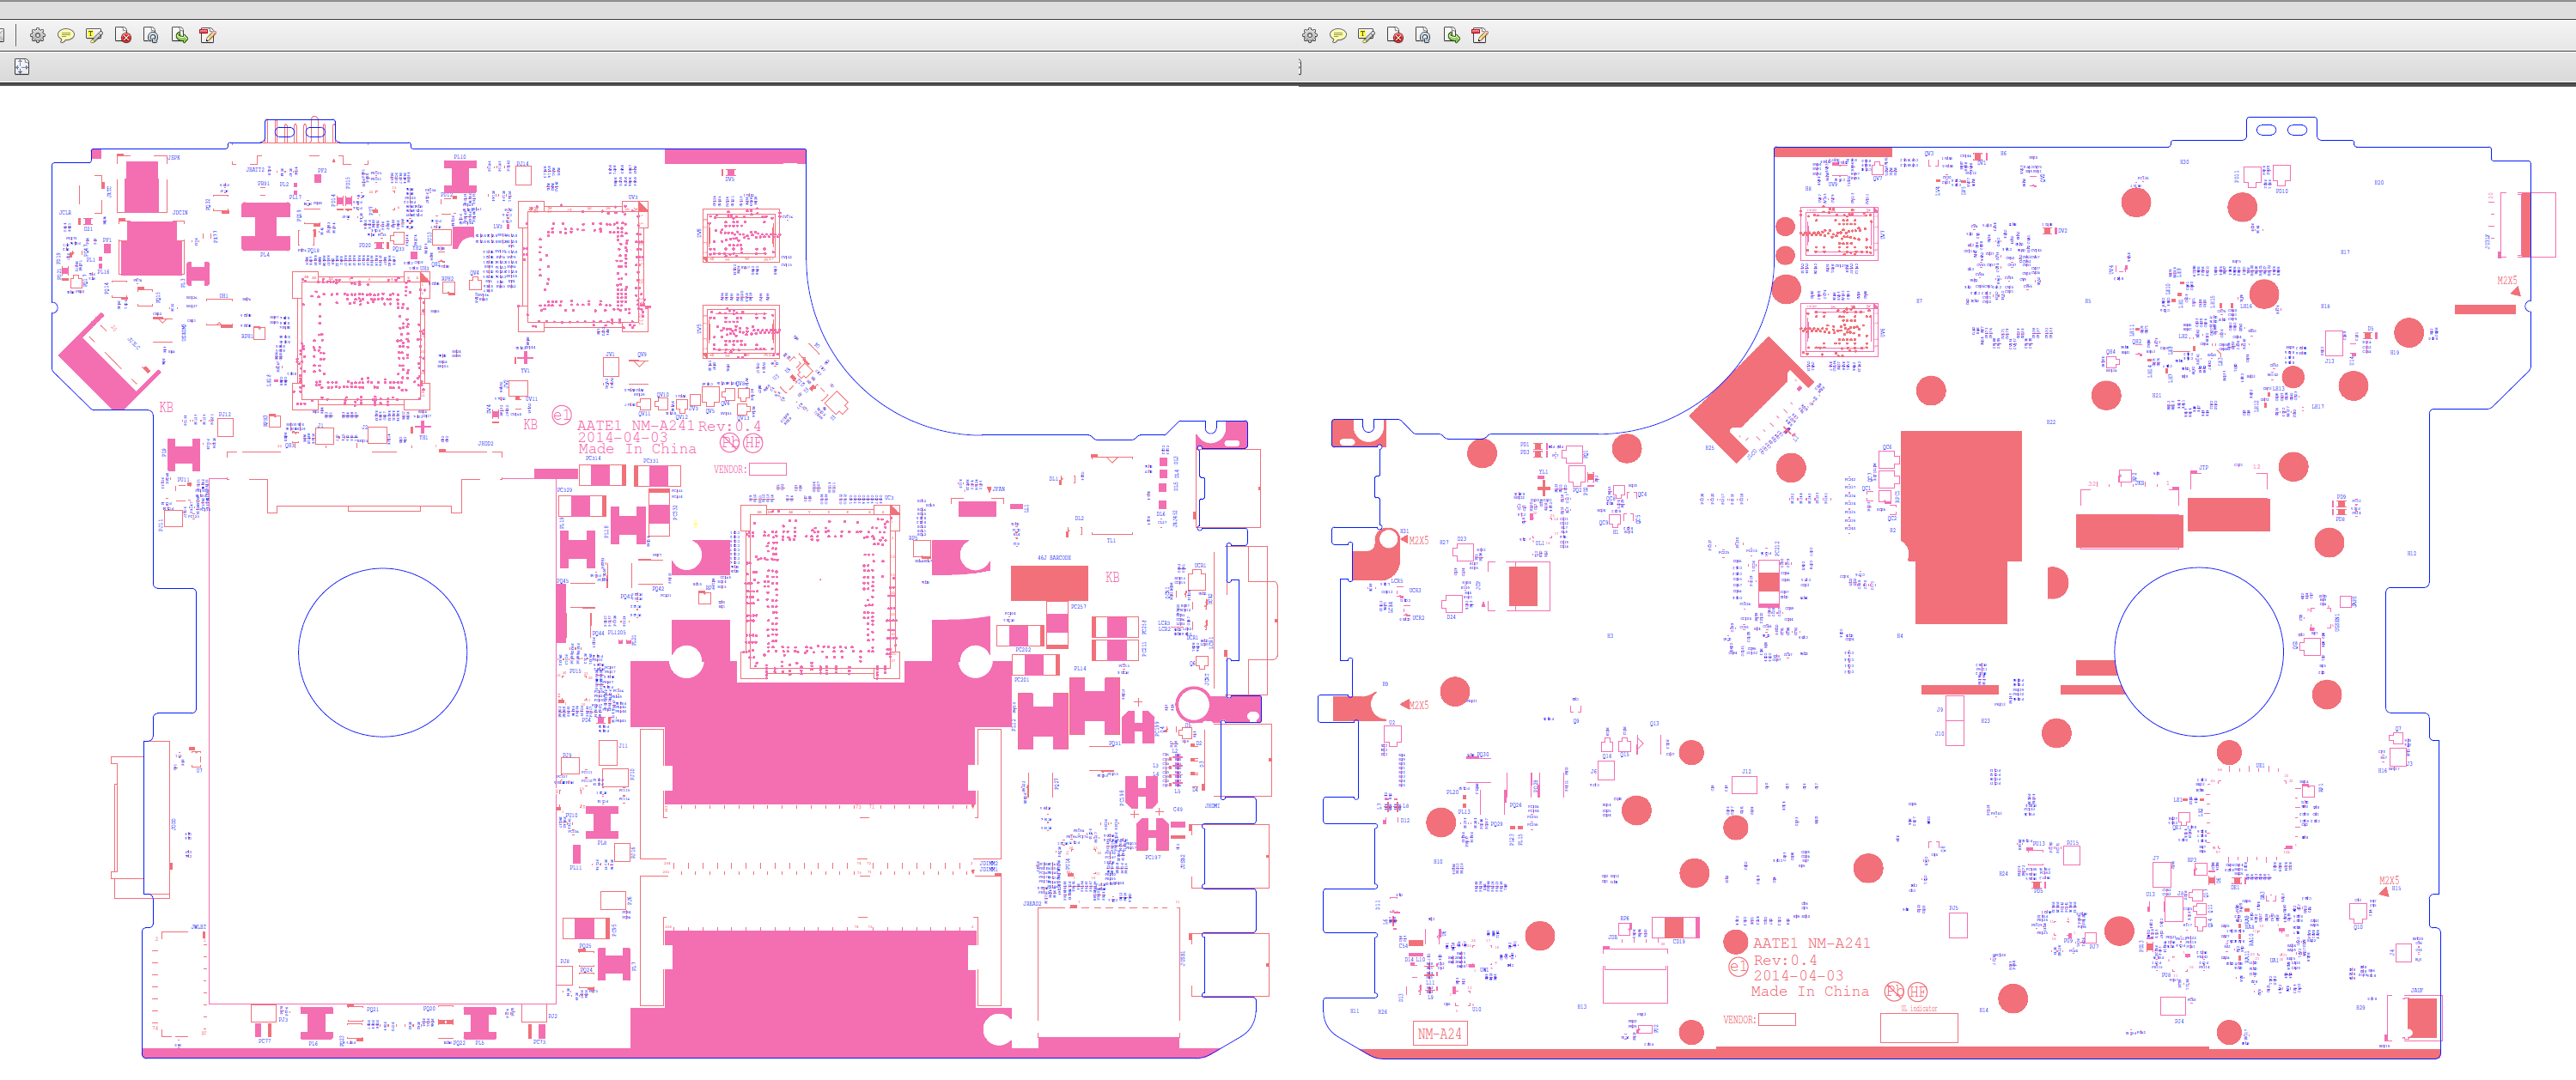This screenshot has width=2576, height=1080.
Task: Rotate page using left pane toolbar icon
Action: [x=151, y=36]
